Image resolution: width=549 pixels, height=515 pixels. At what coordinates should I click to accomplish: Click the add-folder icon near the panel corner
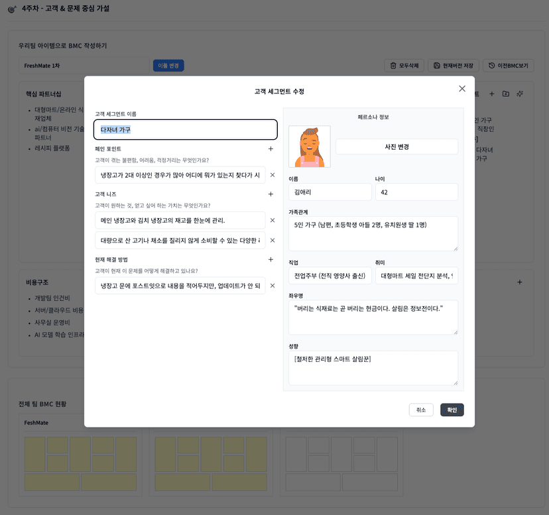pyautogui.click(x=506, y=93)
